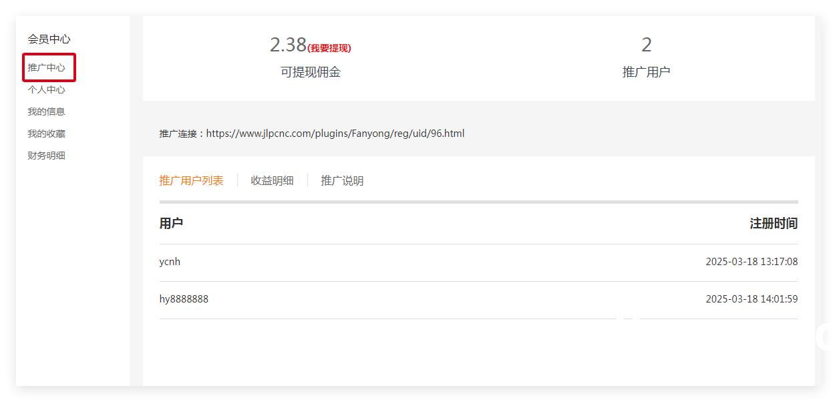Click the 注册时间 column header

pos(774,224)
